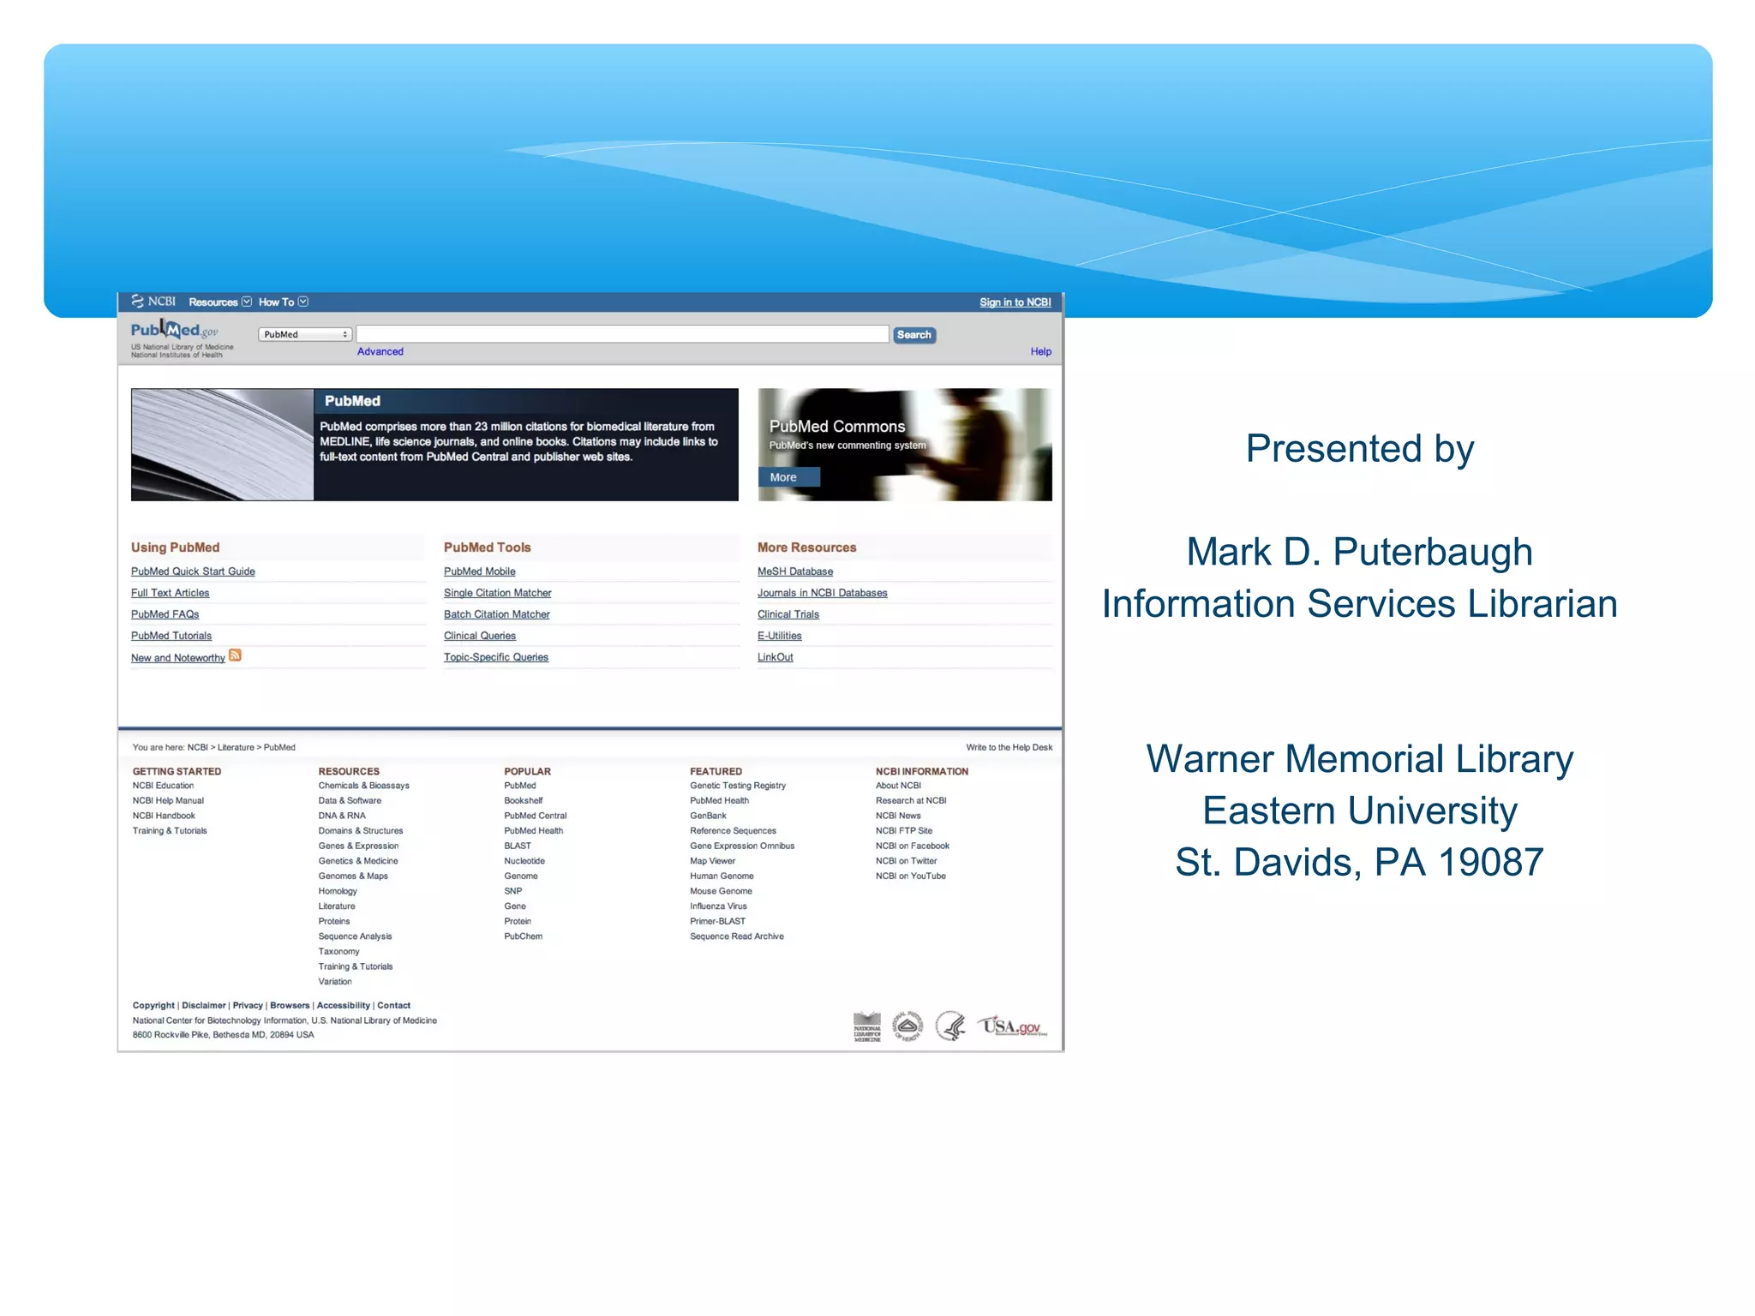1755x1316 pixels.
Task: Click NCBI in the breadcrumb trail
Action: 198,747
